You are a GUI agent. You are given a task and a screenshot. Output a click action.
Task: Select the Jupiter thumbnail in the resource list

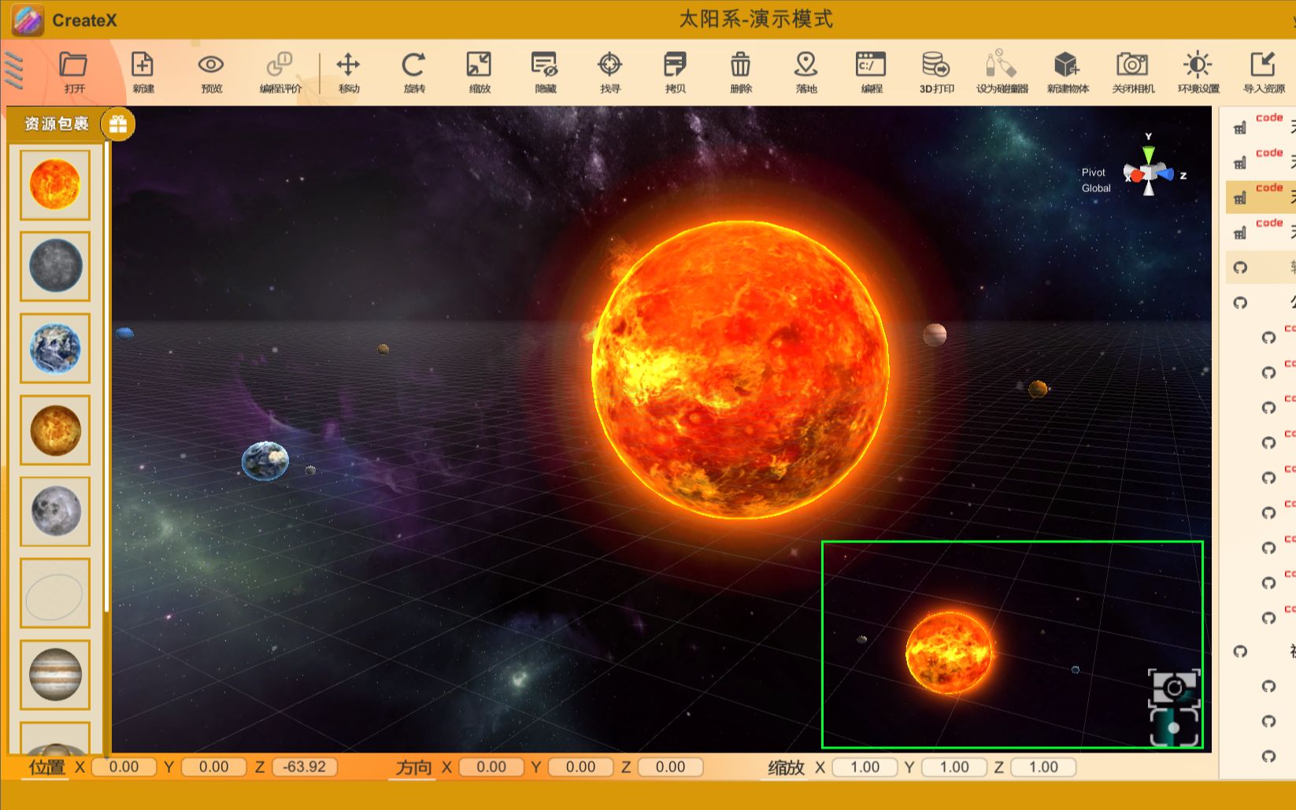[x=54, y=675]
